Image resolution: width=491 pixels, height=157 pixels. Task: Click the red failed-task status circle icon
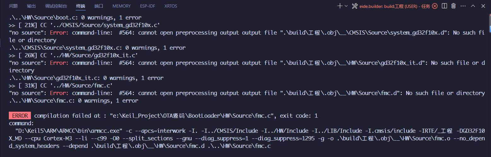435,6
